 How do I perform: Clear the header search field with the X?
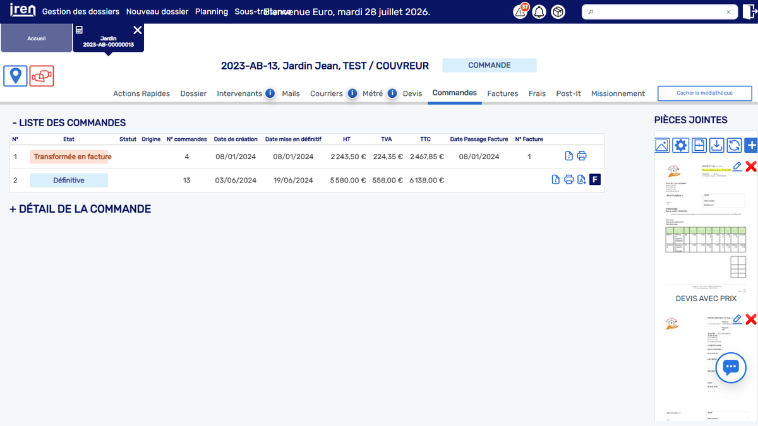click(x=728, y=12)
